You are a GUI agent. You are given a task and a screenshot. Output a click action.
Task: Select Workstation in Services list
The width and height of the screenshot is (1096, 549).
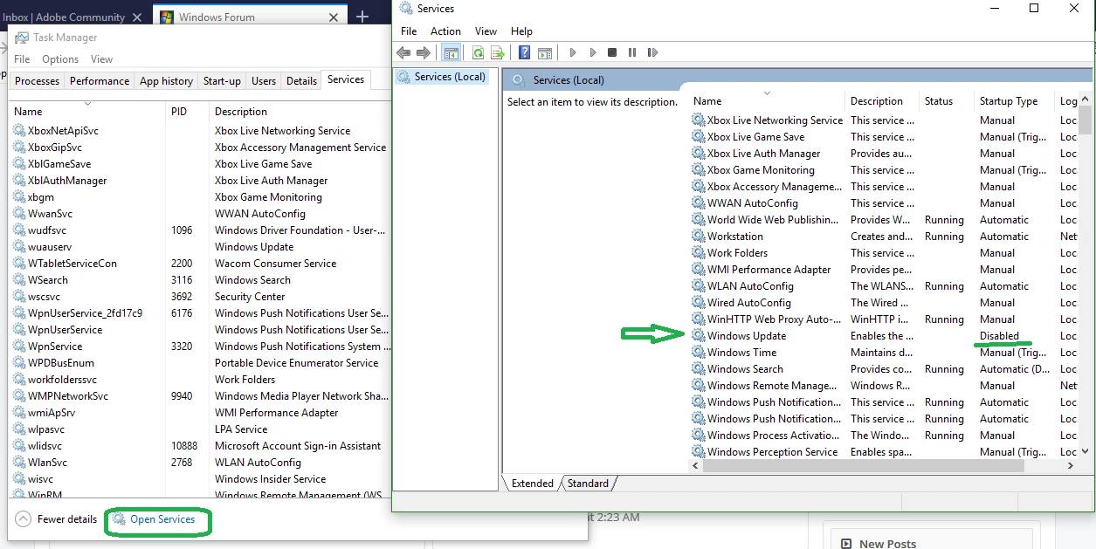735,237
